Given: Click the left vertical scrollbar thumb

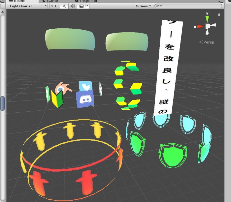Looking at the screenshot, I should click(x=2, y=103).
